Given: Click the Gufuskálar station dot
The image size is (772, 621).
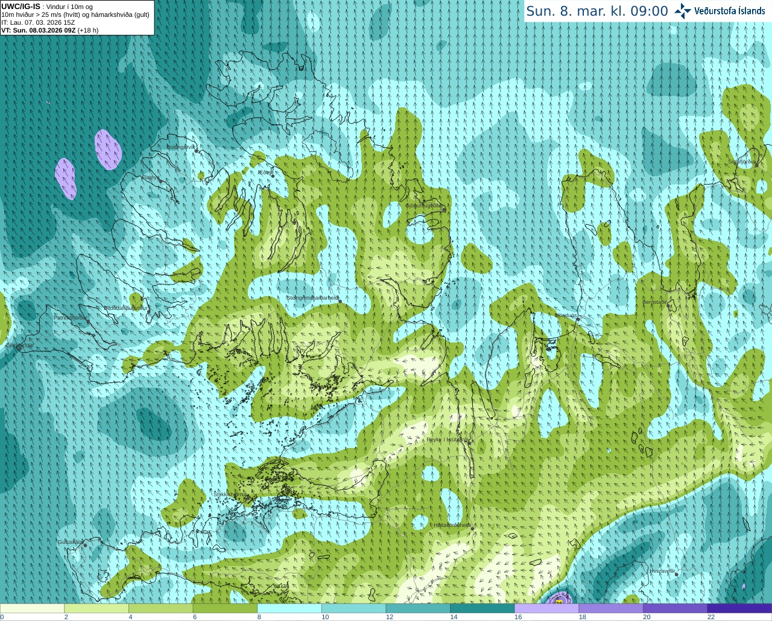Looking at the screenshot, I should (85, 545).
